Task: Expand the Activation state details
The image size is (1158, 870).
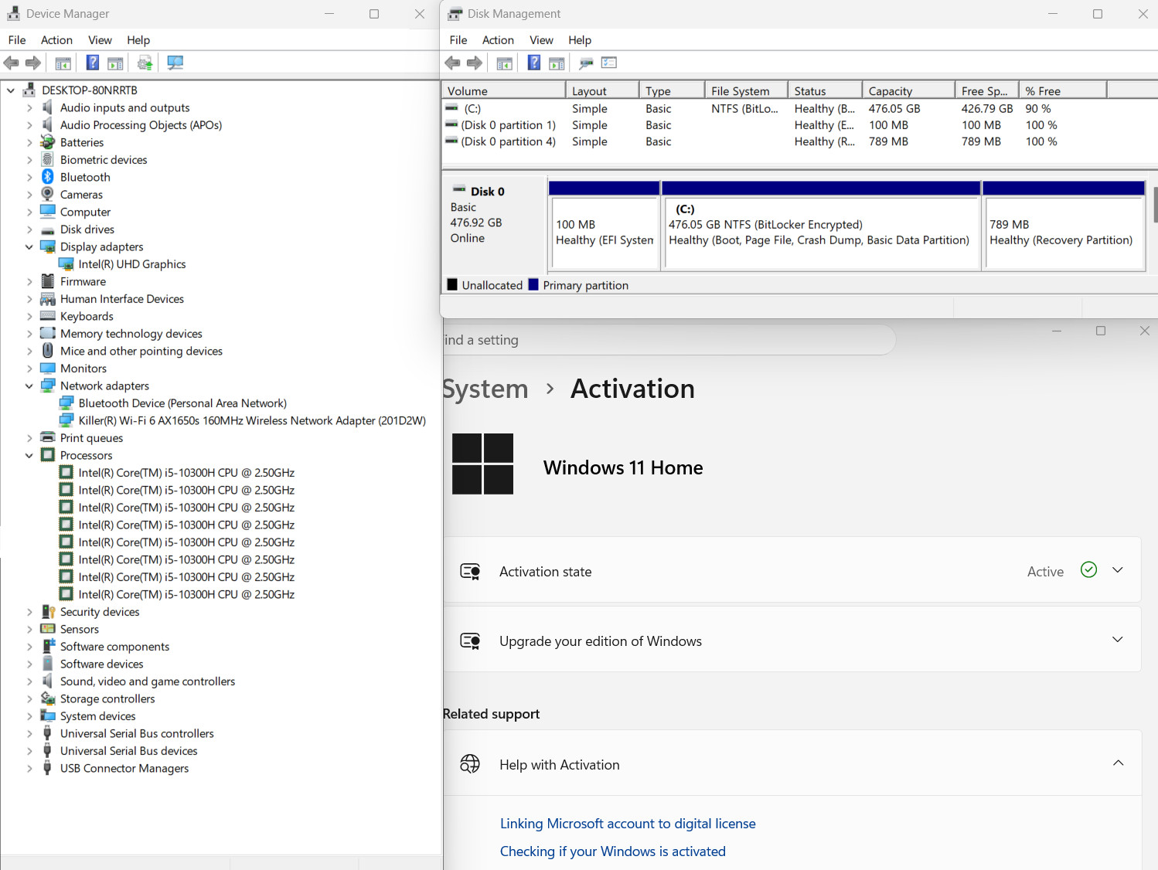Action: point(1117,570)
